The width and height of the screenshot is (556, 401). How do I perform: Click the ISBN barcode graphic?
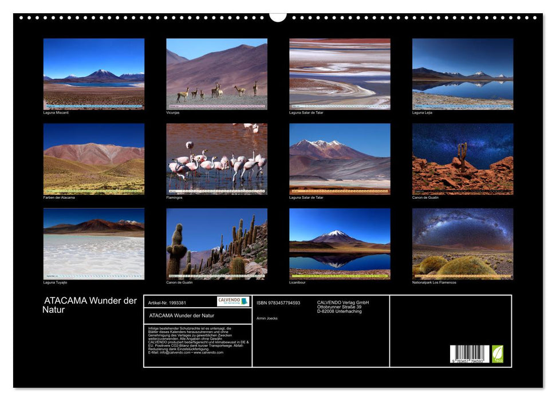point(468,353)
